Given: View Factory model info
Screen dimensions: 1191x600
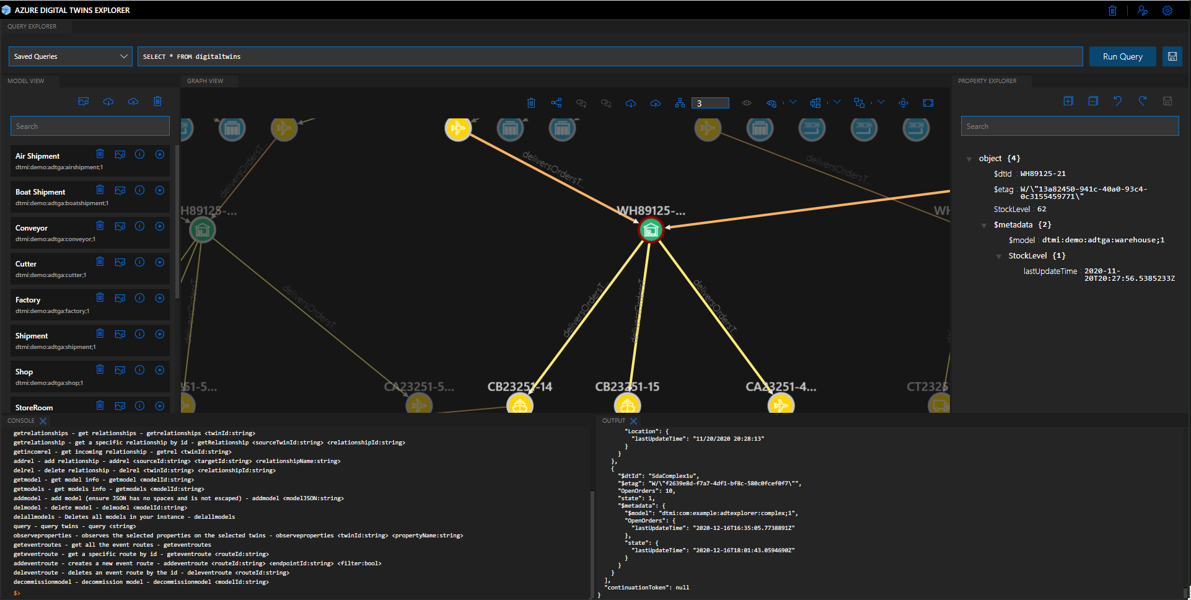Looking at the screenshot, I should pyautogui.click(x=140, y=298).
